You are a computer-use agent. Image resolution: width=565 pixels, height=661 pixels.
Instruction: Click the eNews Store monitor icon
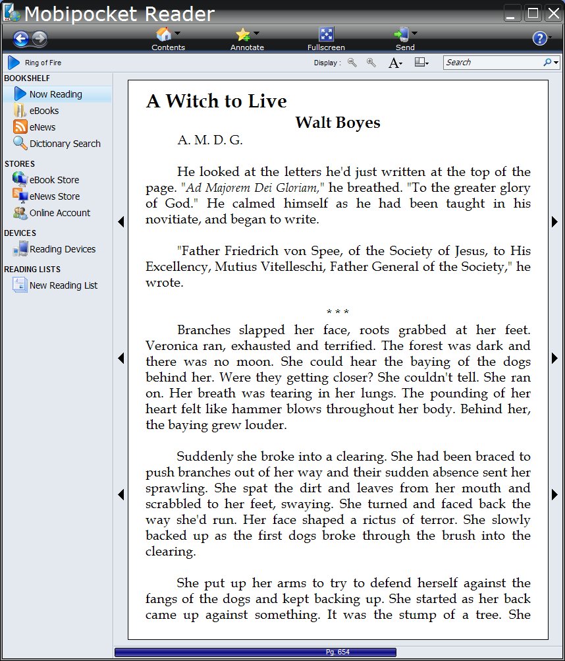click(20, 196)
